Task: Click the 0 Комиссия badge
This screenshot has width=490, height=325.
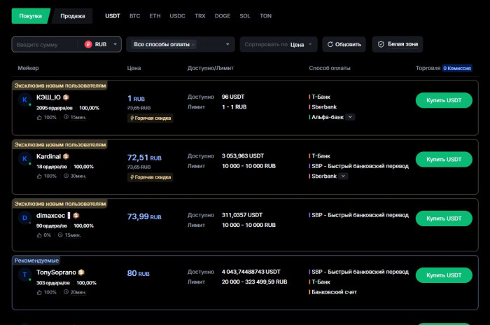Action: pyautogui.click(x=457, y=68)
